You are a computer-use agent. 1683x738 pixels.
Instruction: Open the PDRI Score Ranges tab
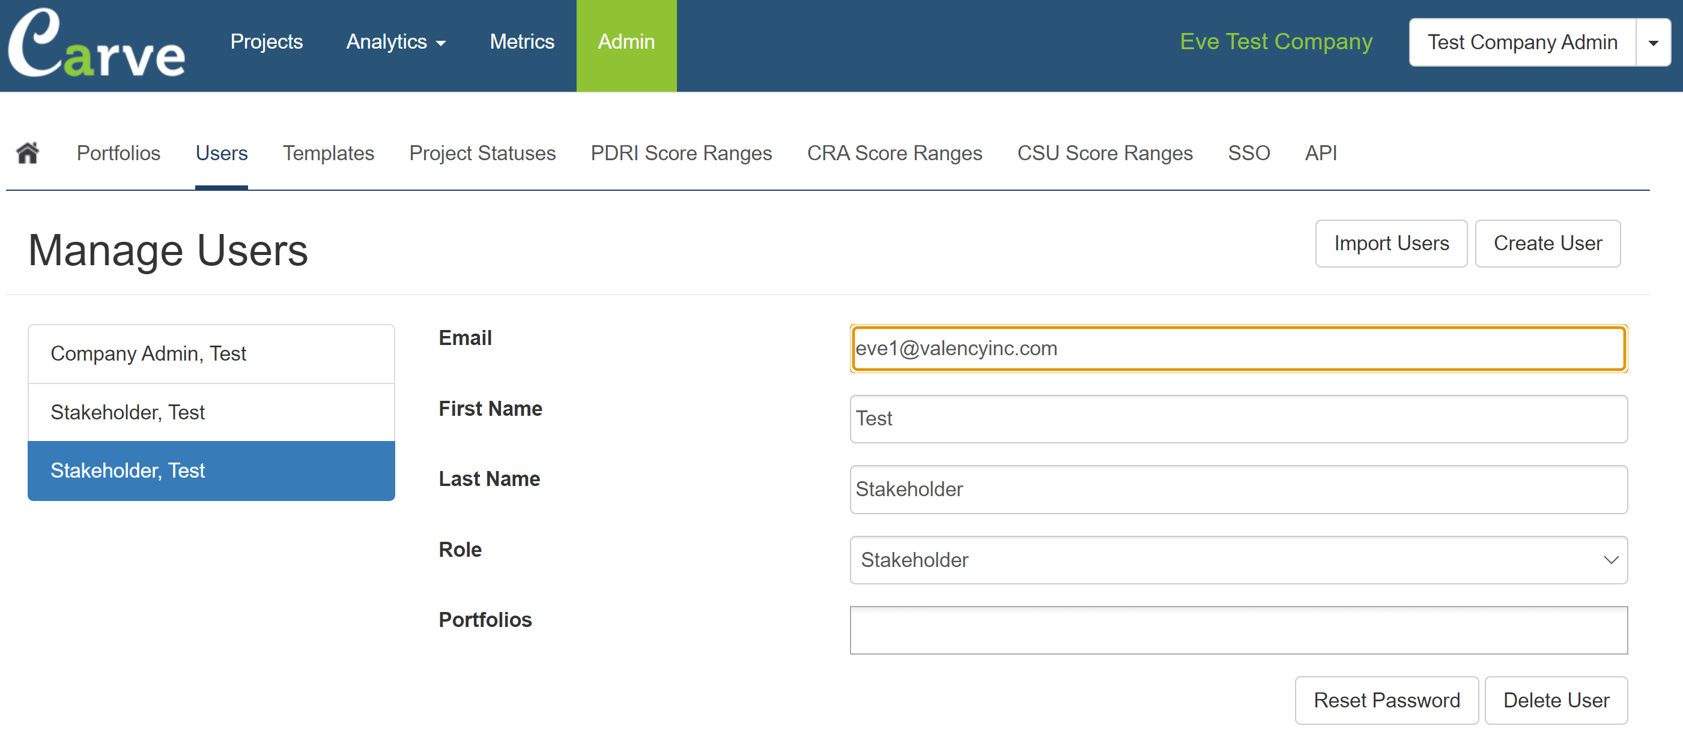coord(681,152)
